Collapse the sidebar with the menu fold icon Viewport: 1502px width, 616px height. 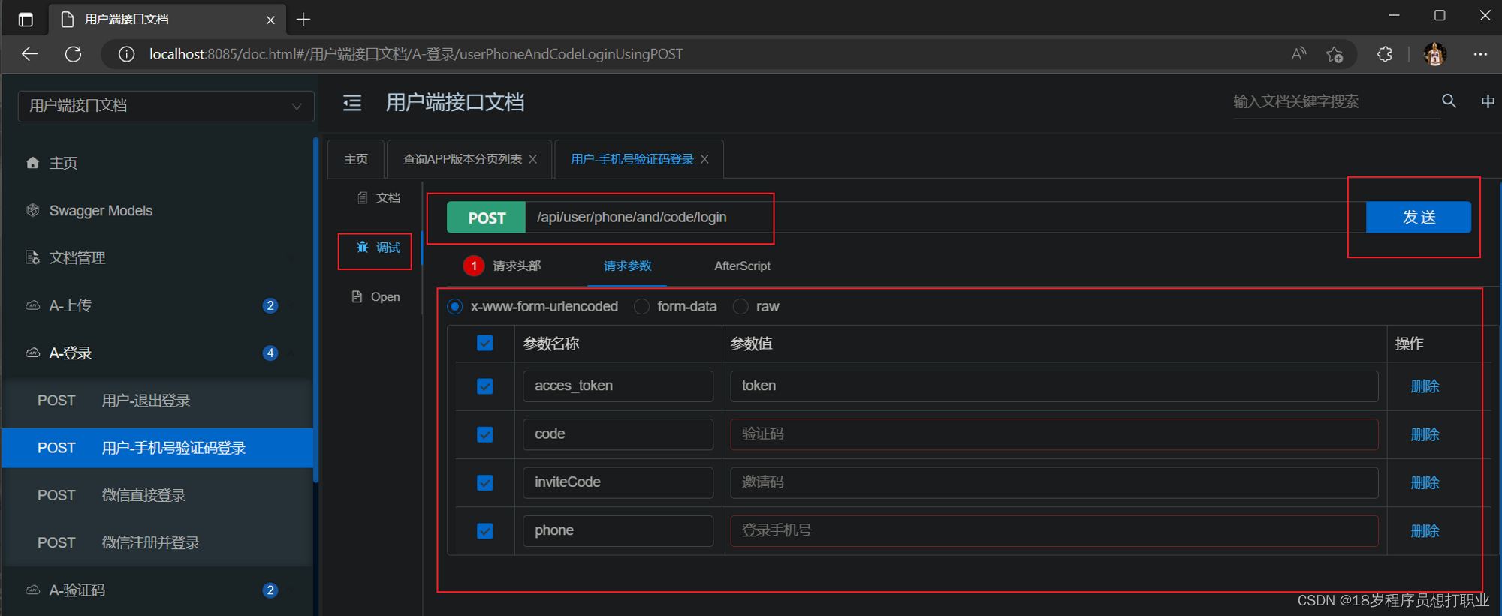point(352,103)
